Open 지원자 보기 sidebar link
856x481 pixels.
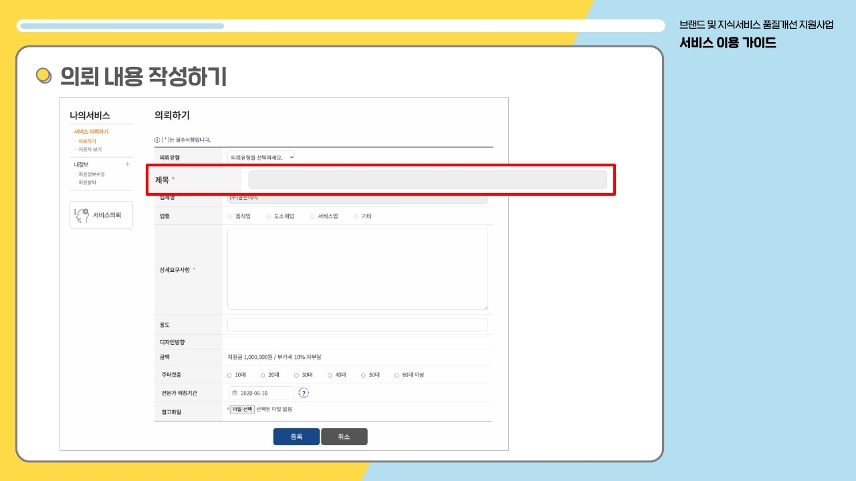click(x=90, y=150)
